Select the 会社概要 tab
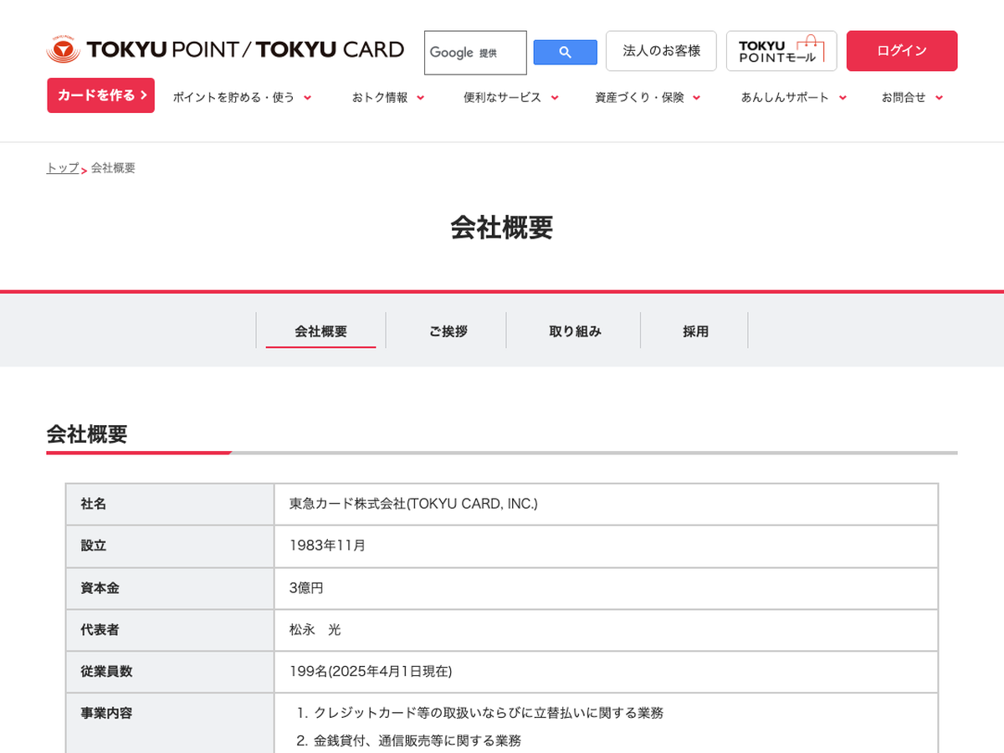The image size is (1004, 753). [x=320, y=331]
